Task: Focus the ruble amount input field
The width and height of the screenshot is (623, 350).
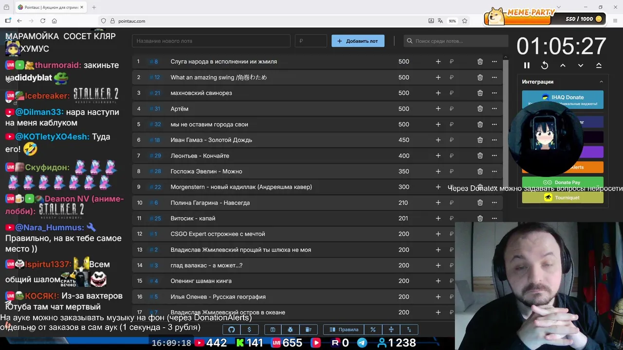Action: coord(311,41)
